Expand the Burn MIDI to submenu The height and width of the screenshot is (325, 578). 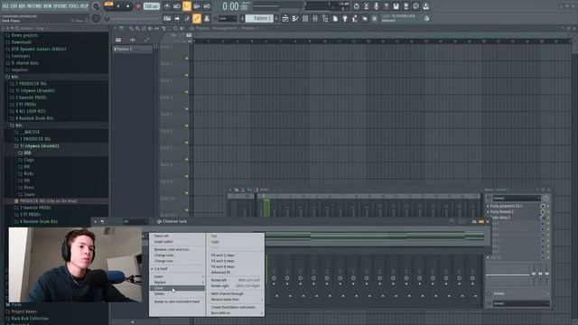pyautogui.click(x=235, y=313)
